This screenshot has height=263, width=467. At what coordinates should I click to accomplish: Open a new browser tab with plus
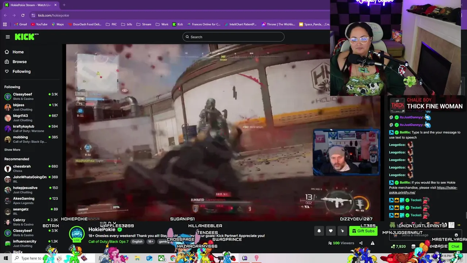(64, 5)
